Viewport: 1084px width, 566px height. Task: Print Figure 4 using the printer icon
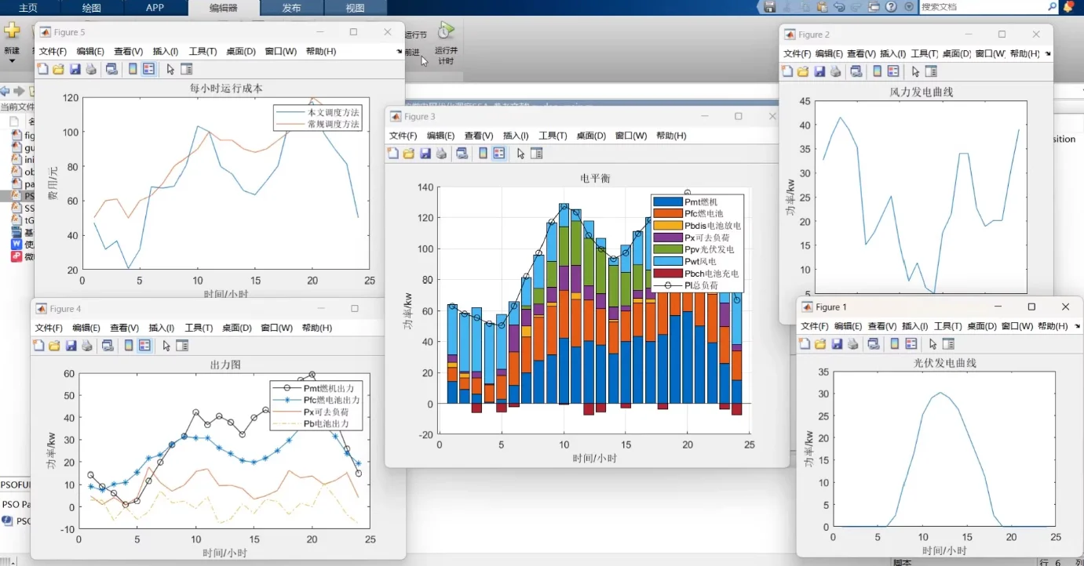tap(87, 346)
